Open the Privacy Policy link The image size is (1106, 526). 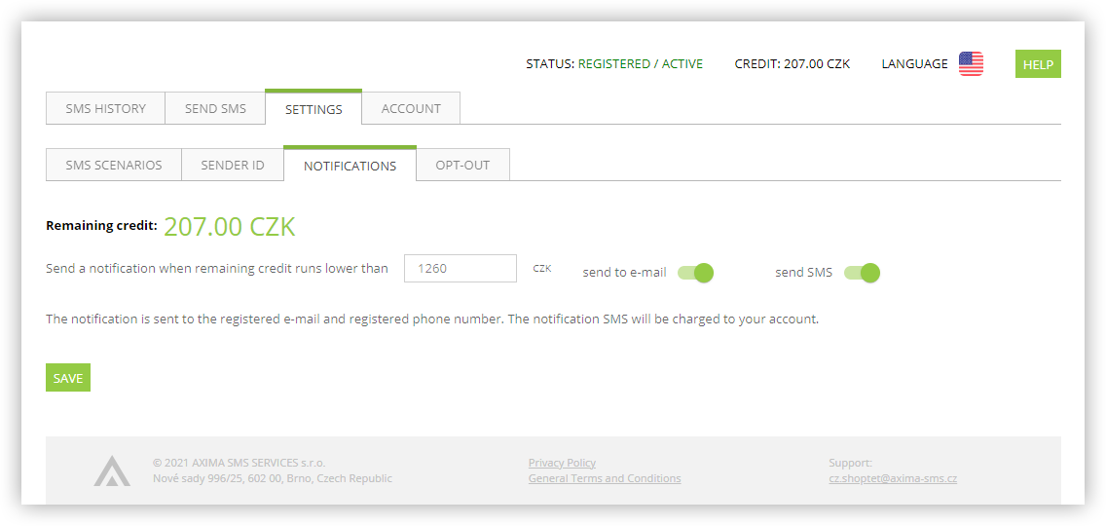(x=562, y=463)
